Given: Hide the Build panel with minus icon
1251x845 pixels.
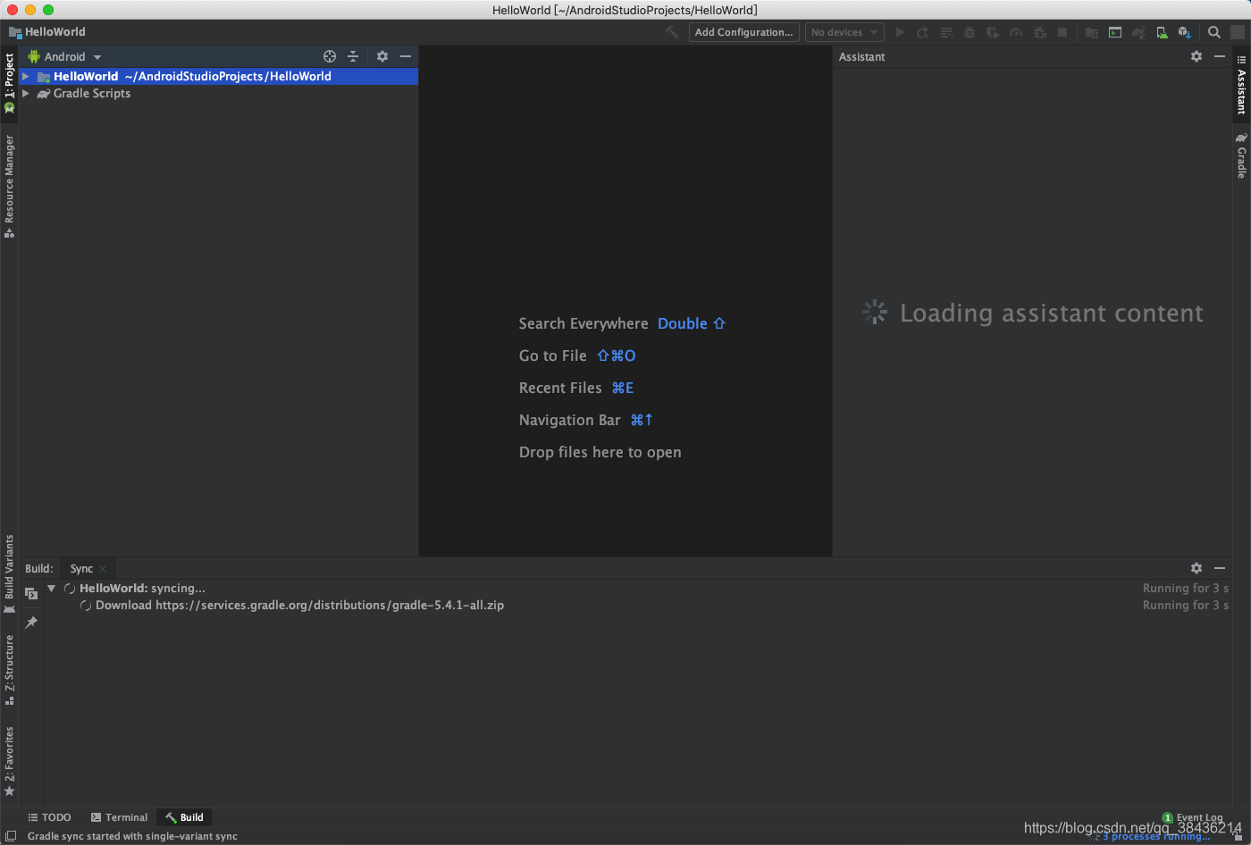Looking at the screenshot, I should pos(1220,568).
